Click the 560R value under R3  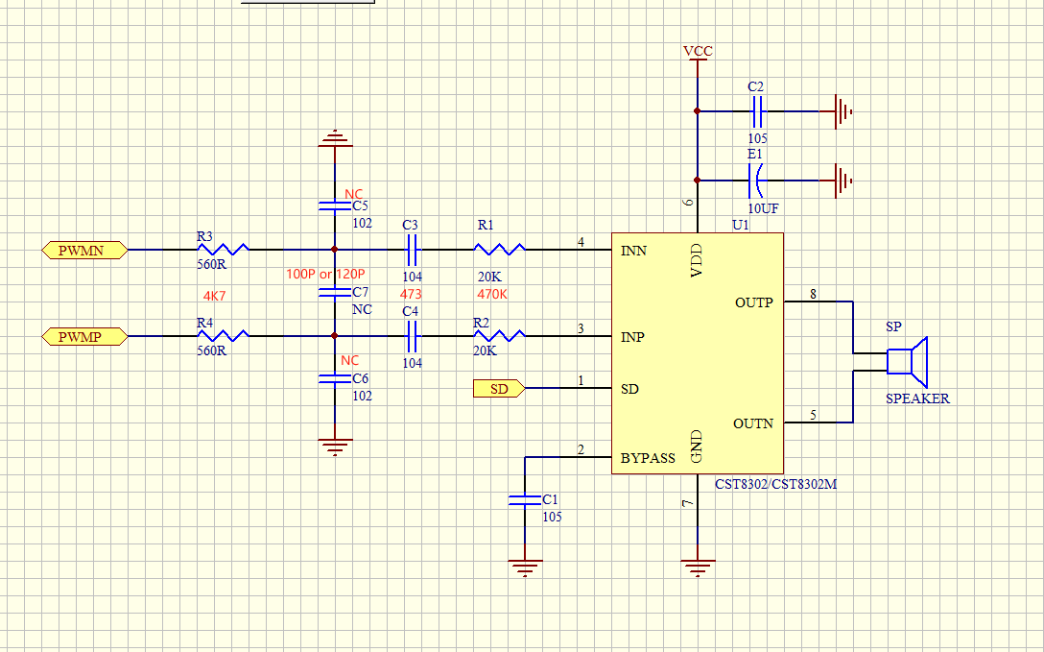pos(212,264)
